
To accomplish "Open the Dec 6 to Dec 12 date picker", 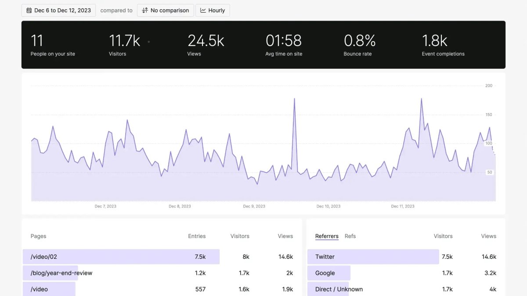I will (58, 10).
